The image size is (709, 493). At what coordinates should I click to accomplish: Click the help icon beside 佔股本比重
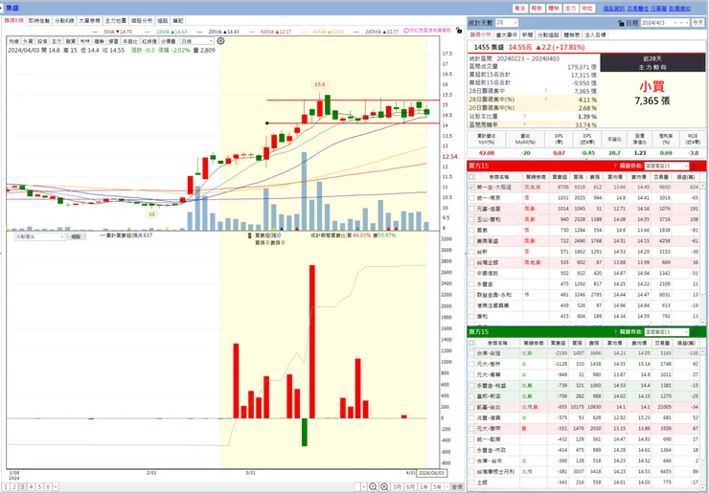tap(524, 116)
